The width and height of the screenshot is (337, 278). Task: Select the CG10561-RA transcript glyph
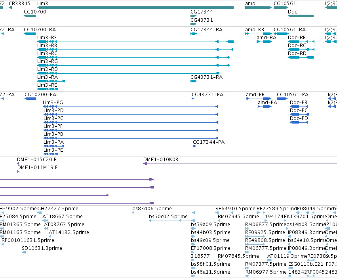[281, 34]
